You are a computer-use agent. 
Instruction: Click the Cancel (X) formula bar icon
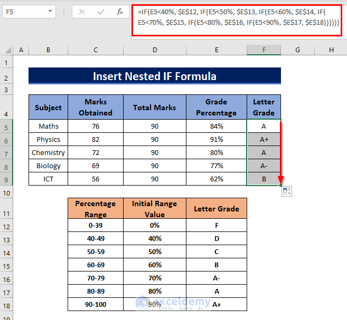[x=82, y=12]
